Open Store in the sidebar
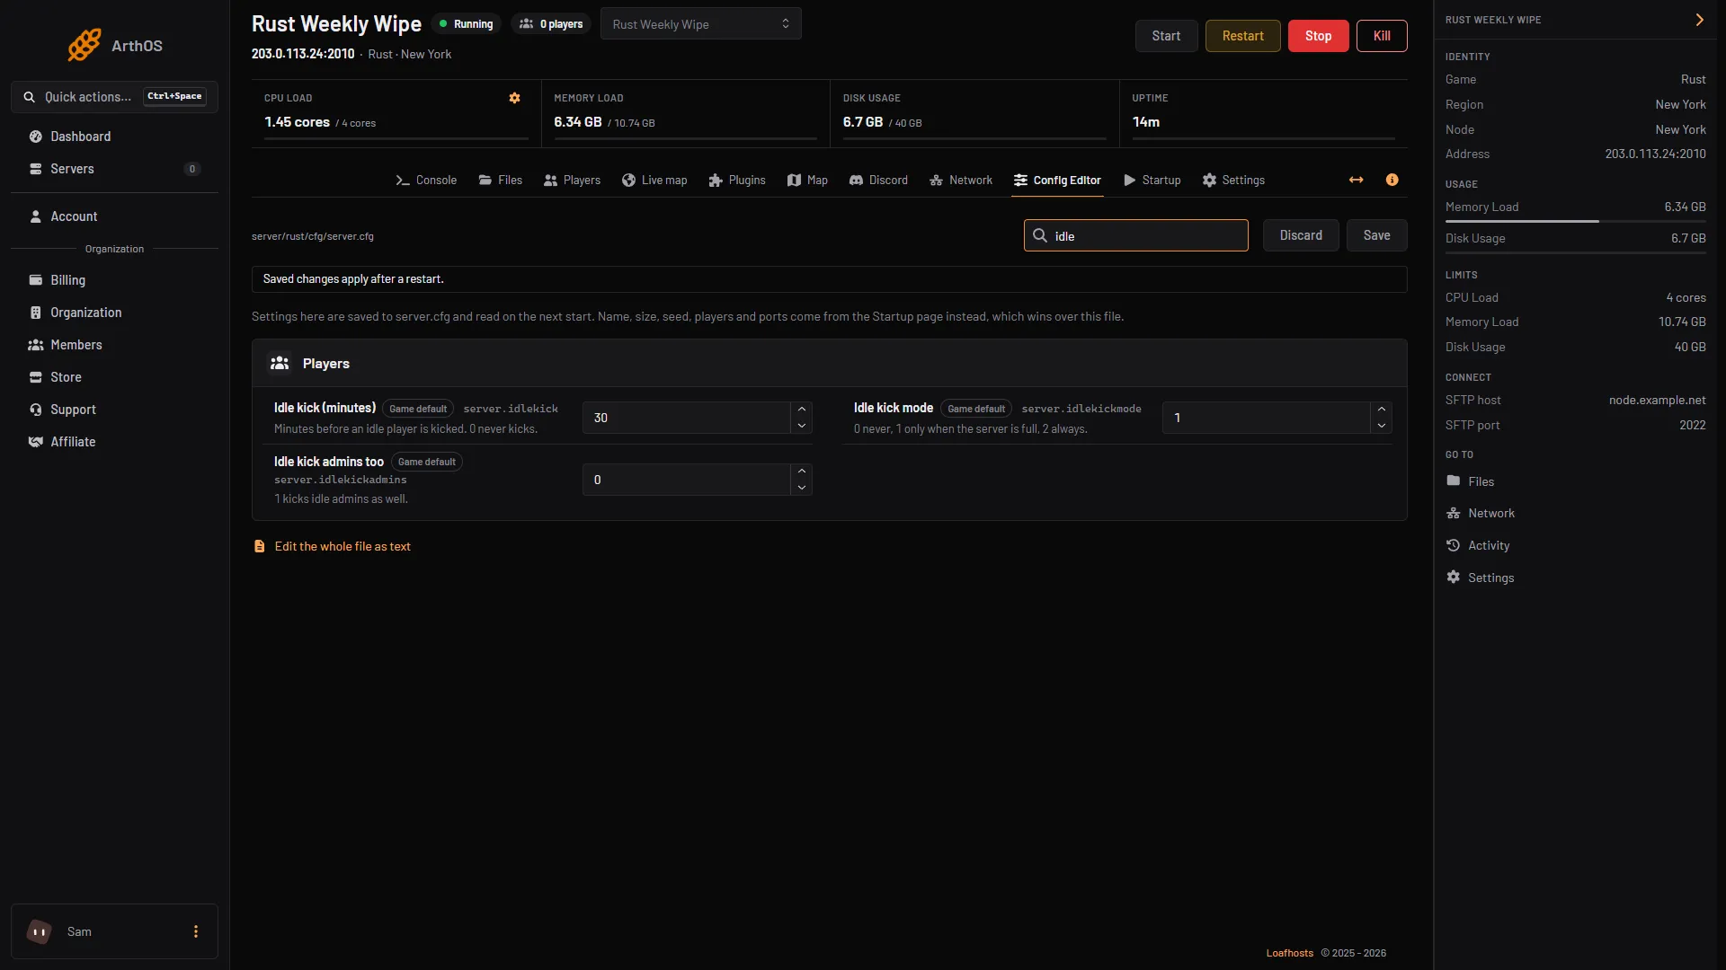The height and width of the screenshot is (970, 1726). (114, 377)
